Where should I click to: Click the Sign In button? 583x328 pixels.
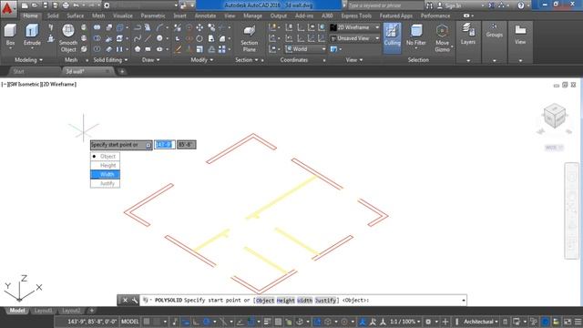pos(449,5)
